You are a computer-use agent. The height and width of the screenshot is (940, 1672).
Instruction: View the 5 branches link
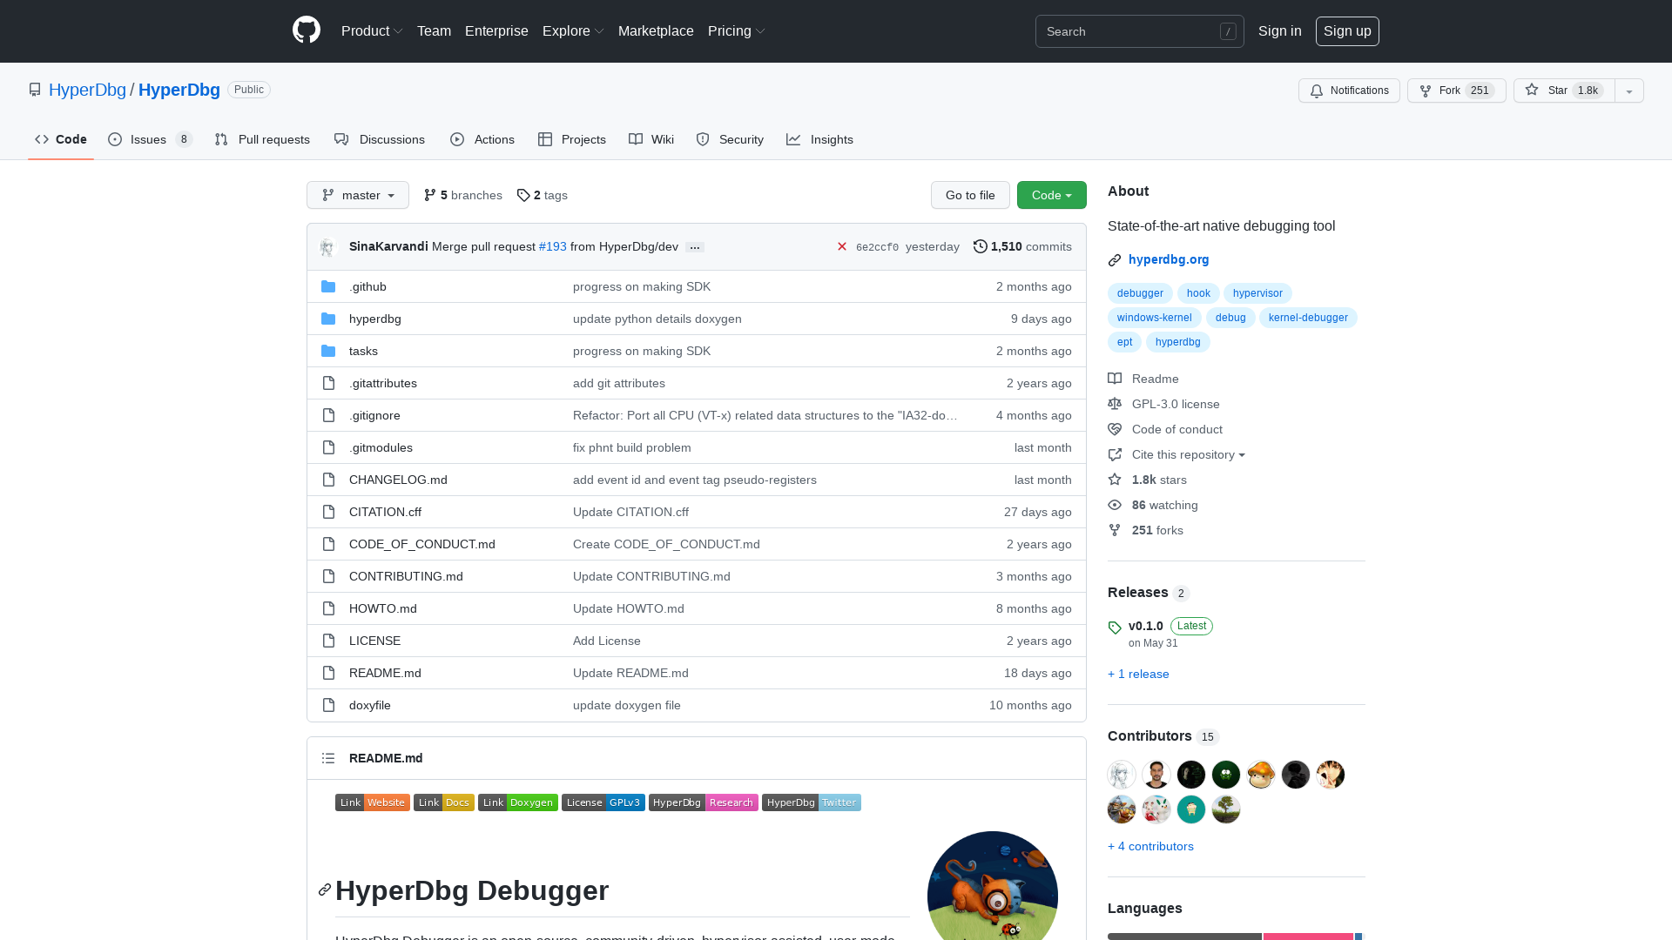463,195
